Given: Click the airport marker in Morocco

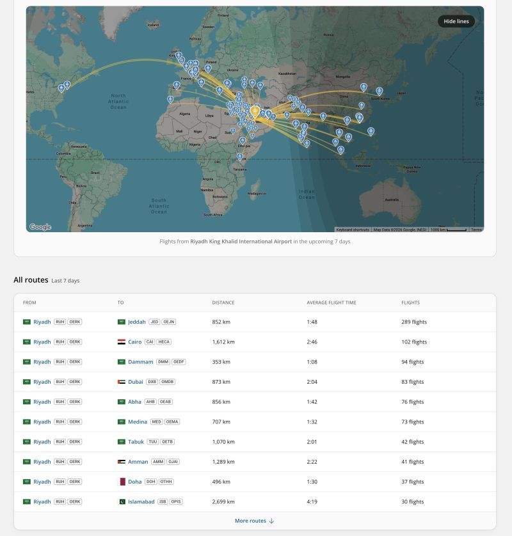Looking at the screenshot, I should [x=170, y=100].
